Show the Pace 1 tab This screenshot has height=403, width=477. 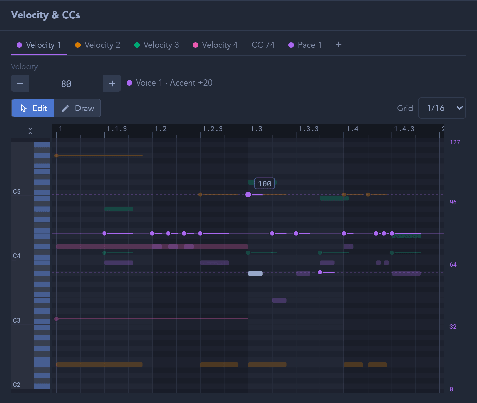coord(305,45)
